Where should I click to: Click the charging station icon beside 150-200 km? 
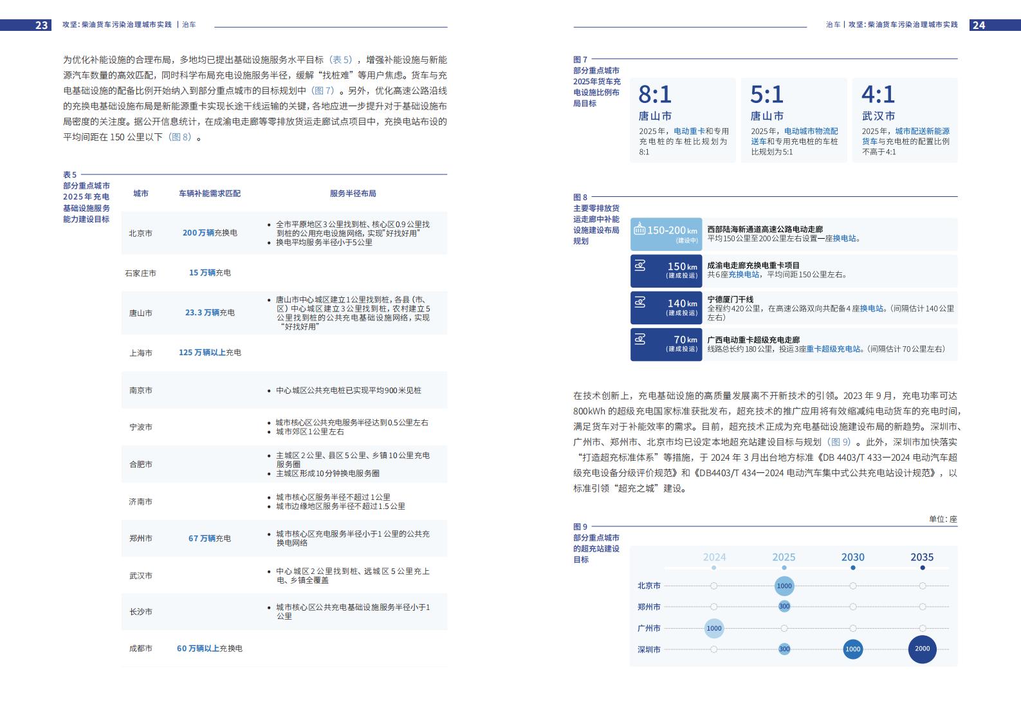[x=639, y=229]
